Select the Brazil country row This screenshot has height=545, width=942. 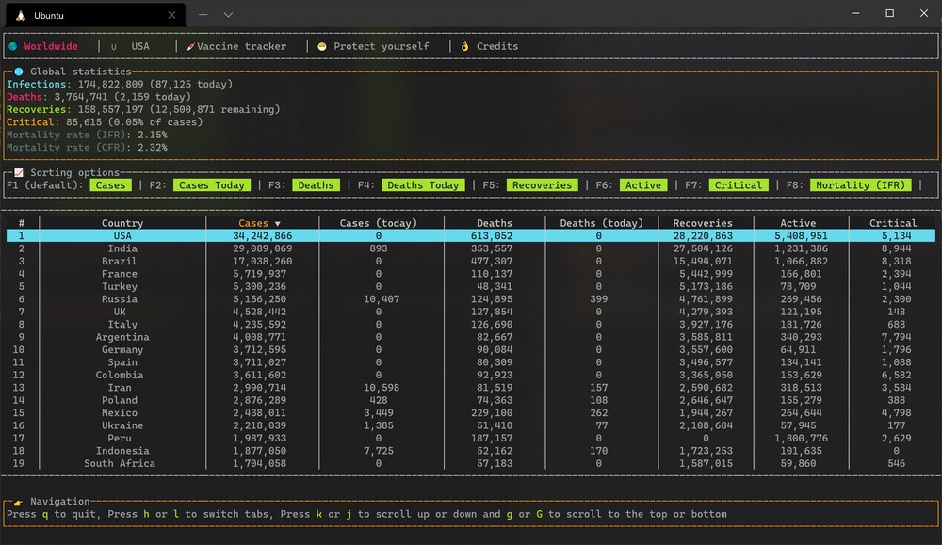(x=470, y=261)
